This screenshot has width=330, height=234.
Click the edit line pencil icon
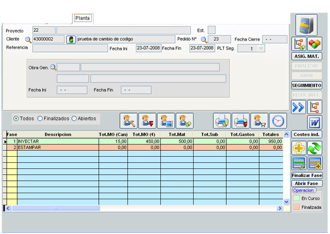click(299, 163)
